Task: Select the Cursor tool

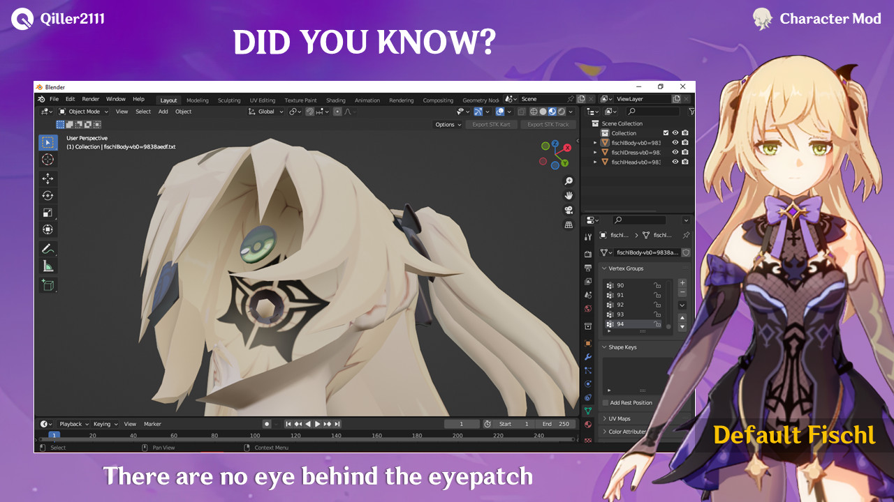Action: click(47, 160)
